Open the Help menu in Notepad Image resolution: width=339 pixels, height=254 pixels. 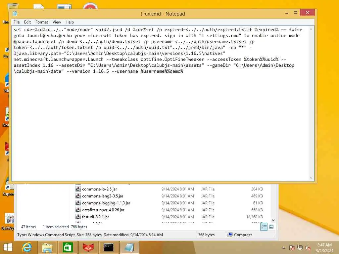tap(70, 22)
